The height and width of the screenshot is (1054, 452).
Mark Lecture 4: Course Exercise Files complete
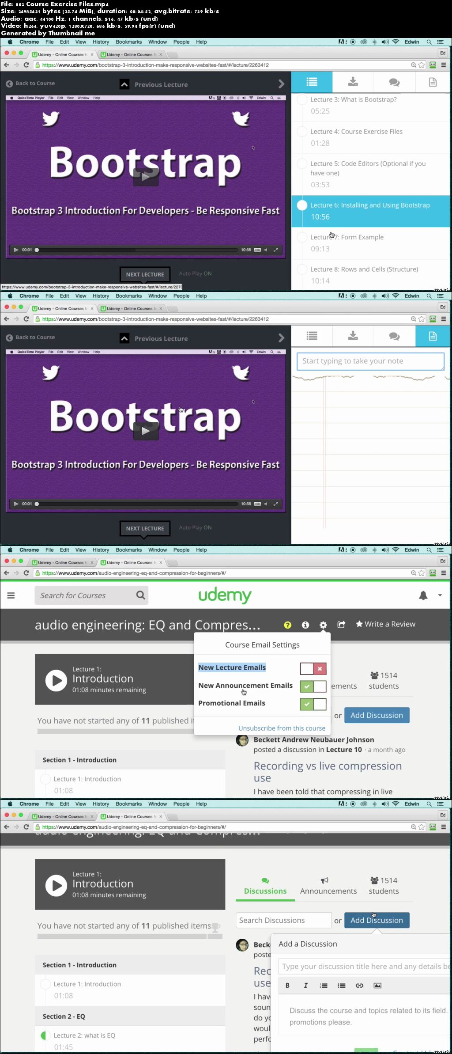302,132
